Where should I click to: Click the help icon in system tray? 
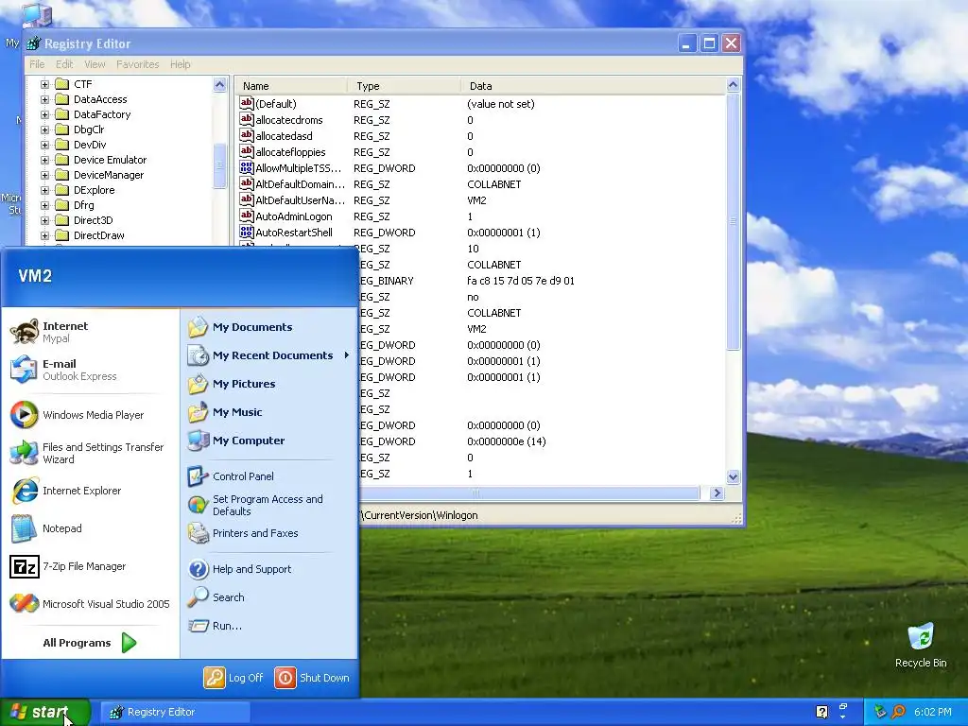pos(821,712)
